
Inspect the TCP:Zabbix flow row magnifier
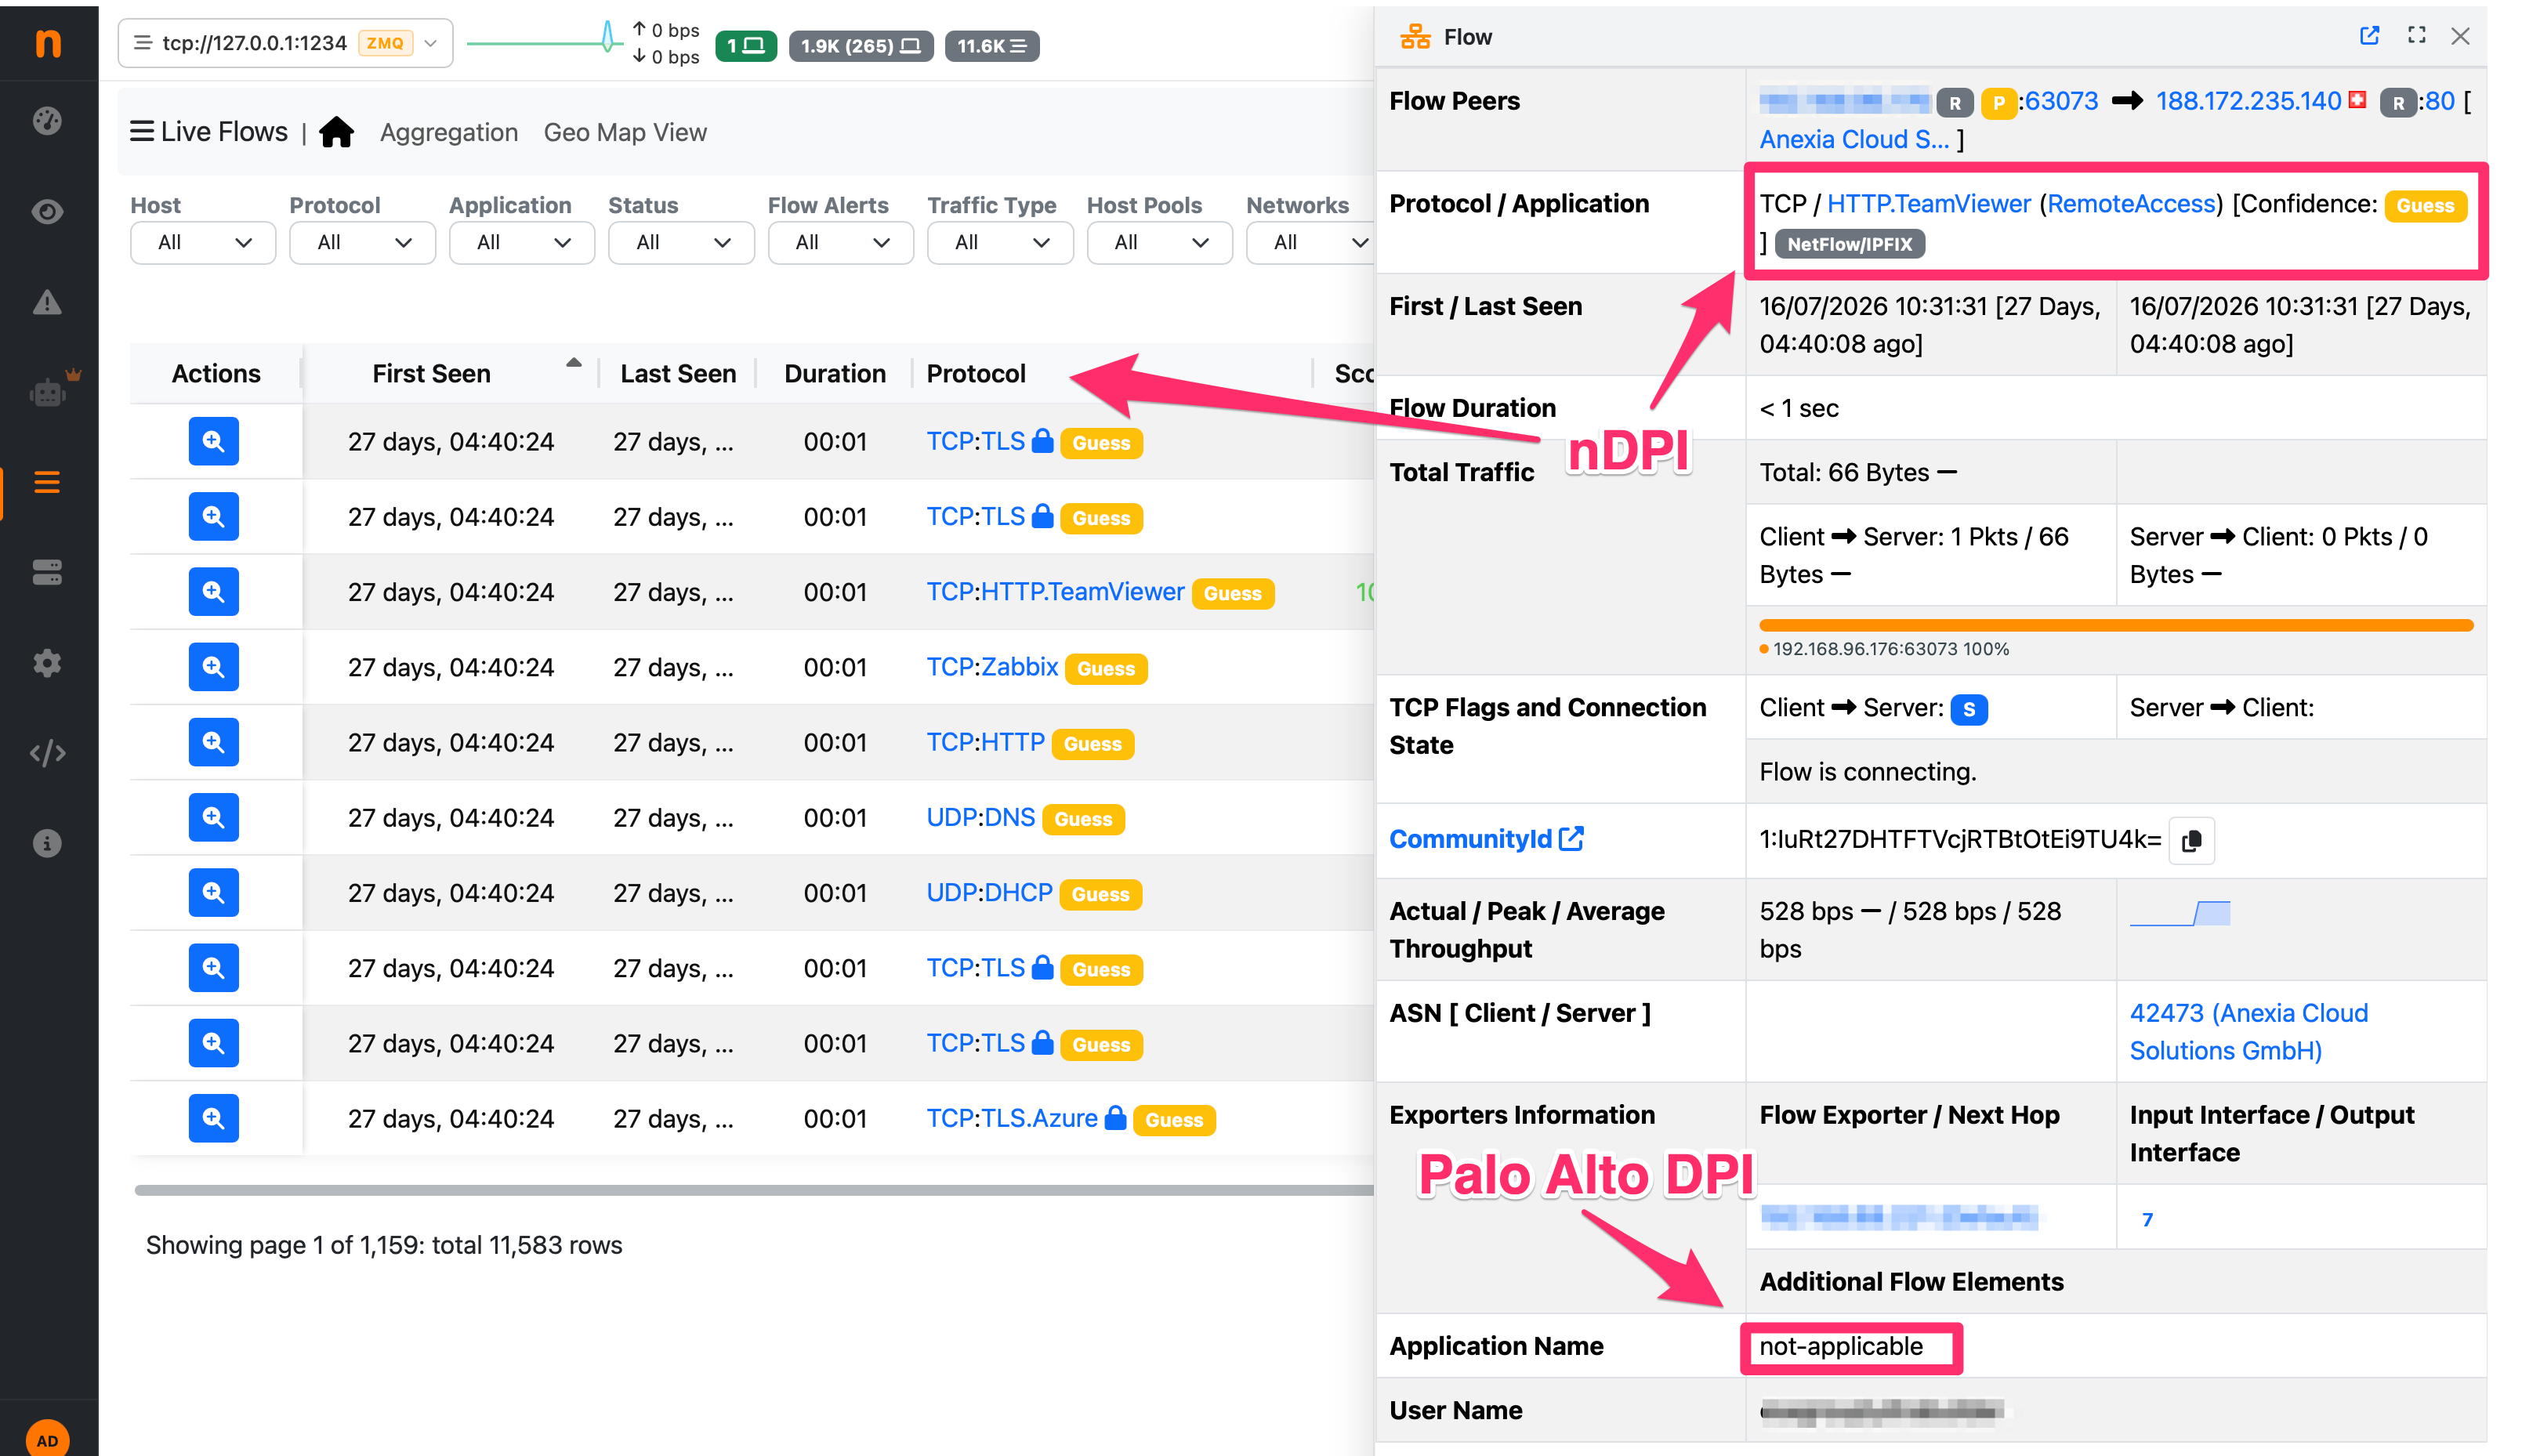pyautogui.click(x=213, y=667)
